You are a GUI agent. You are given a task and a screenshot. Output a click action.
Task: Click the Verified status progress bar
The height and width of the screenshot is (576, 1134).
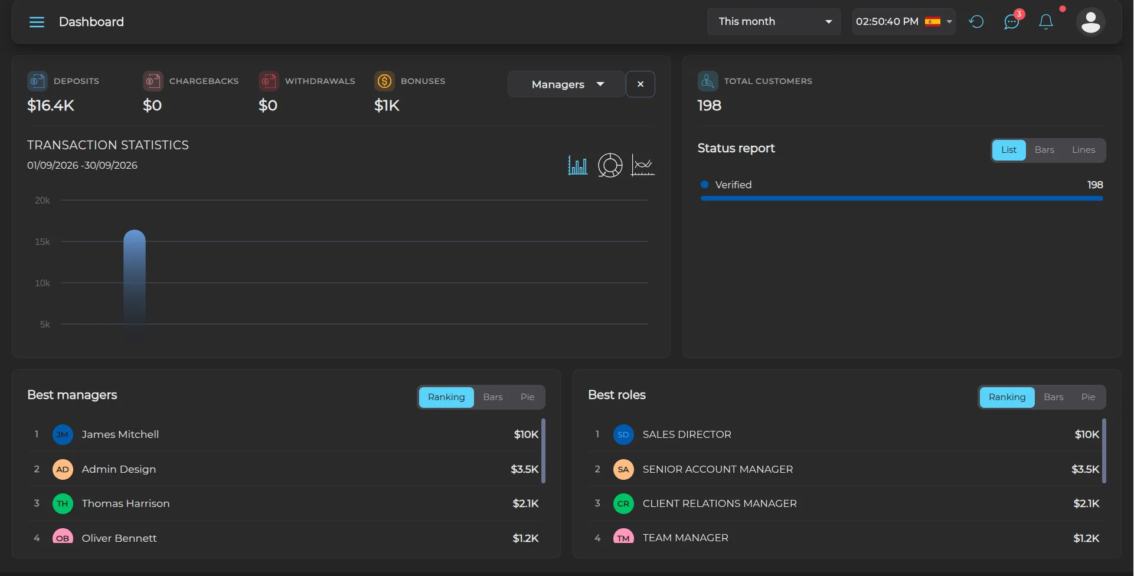(901, 199)
